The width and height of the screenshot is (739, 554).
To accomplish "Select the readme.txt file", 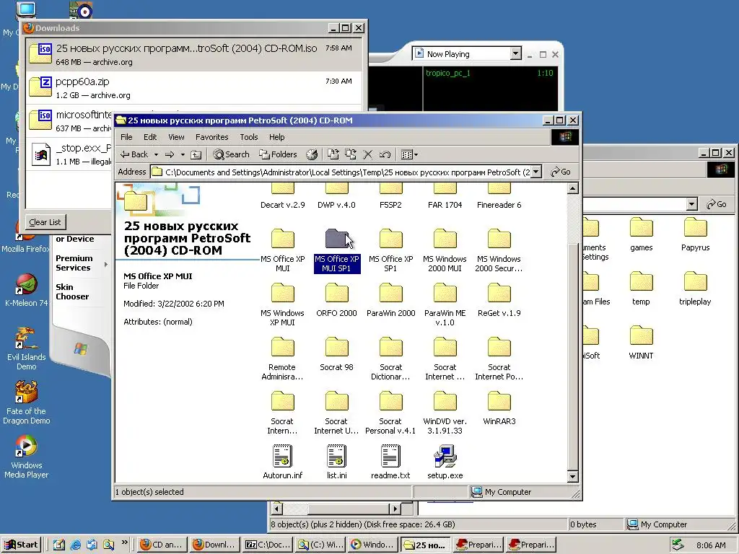I will [x=390, y=462].
